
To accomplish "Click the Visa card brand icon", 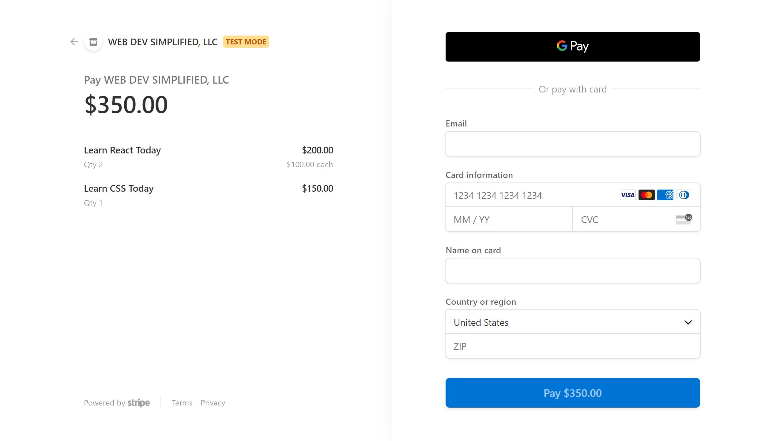I will point(628,195).
